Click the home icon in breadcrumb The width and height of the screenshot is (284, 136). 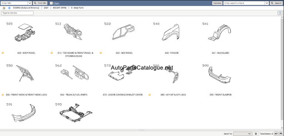point(4,8)
